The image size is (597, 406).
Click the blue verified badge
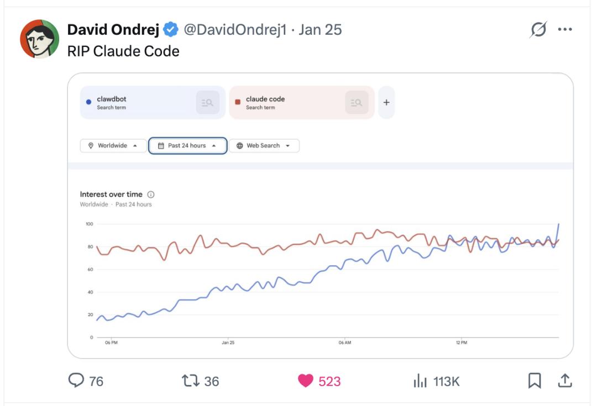point(171,30)
